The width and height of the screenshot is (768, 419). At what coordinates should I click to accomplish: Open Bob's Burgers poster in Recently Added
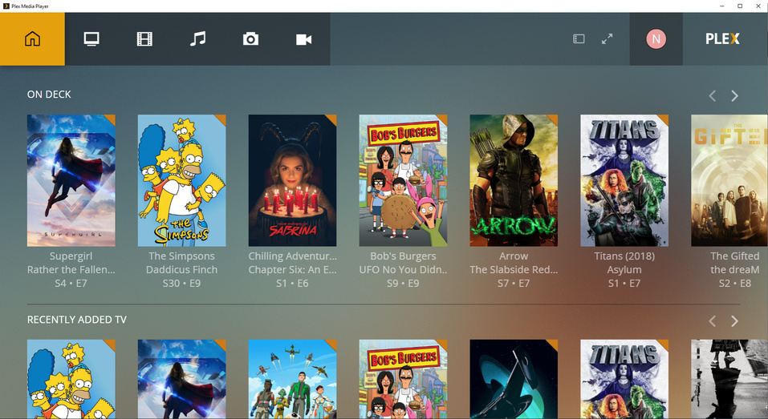(403, 379)
